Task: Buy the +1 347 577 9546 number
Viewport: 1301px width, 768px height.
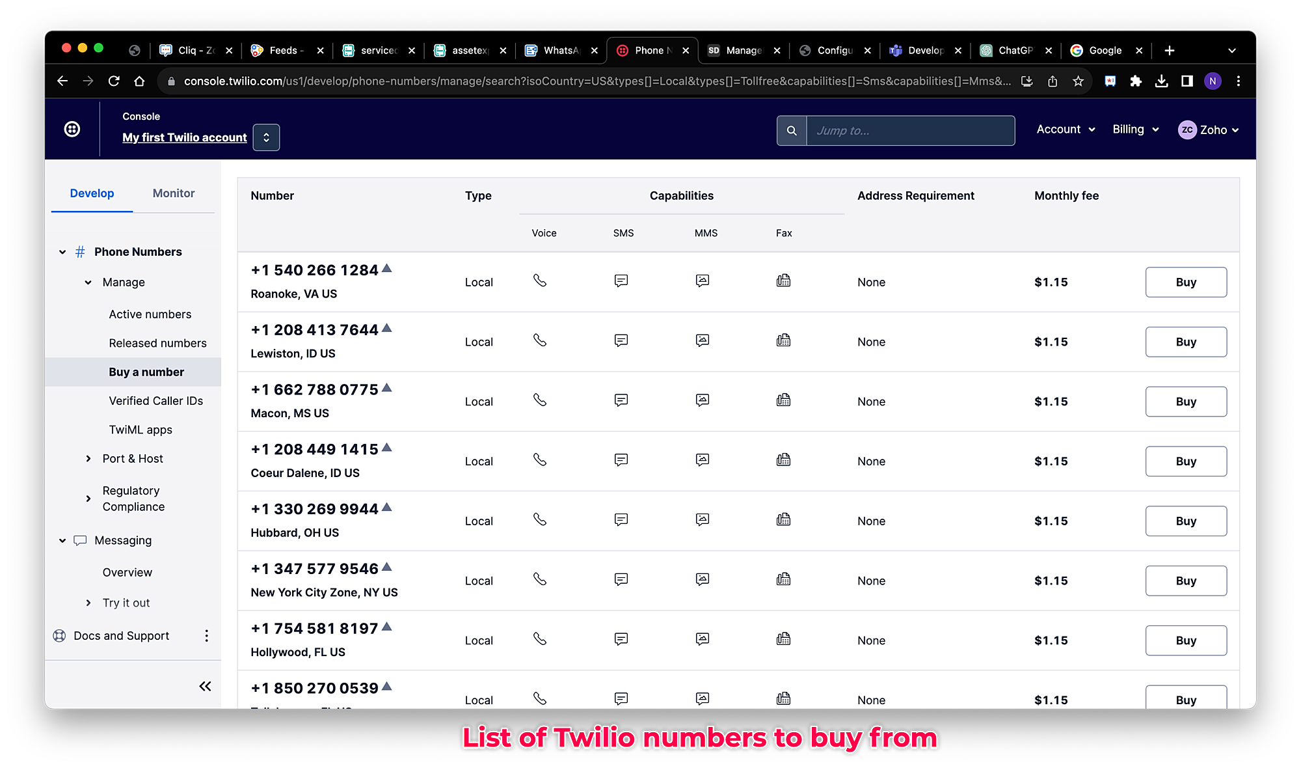Action: pos(1185,581)
